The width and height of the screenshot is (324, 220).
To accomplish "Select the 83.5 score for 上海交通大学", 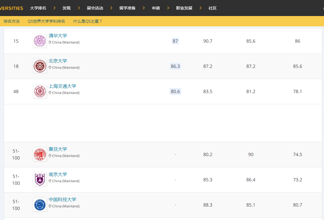I will [x=208, y=91].
